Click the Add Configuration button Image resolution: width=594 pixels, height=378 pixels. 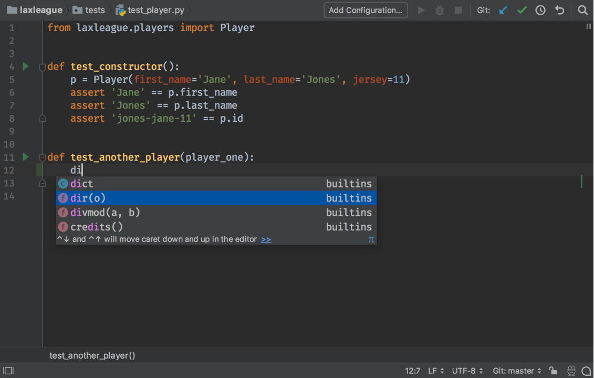(x=366, y=10)
